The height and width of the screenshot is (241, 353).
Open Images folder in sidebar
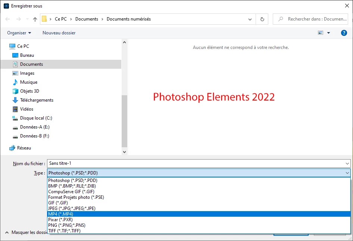[x=27, y=73]
